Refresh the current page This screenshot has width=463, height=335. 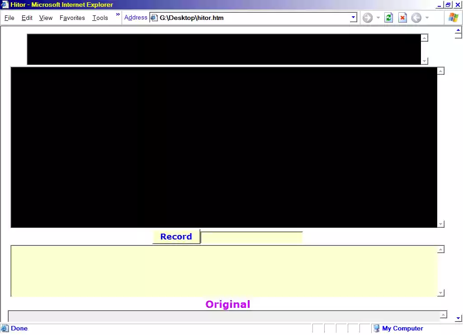[388, 18]
